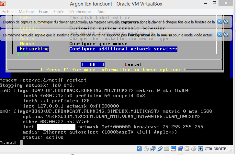Click the 'ether 08:00:27:e5:b7:e6' line
The width and height of the screenshot is (236, 155).
tap(56, 122)
